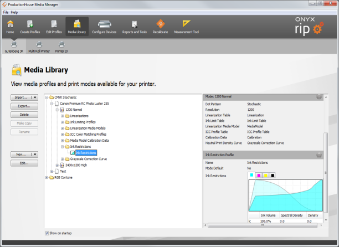Open the New dropdown arrow
The height and width of the screenshot is (247, 339).
pyautogui.click(x=35, y=155)
